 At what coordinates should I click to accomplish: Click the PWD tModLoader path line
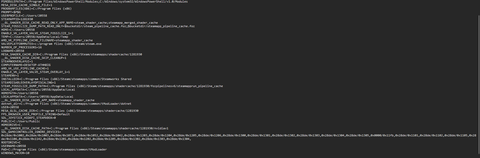coord(54,149)
